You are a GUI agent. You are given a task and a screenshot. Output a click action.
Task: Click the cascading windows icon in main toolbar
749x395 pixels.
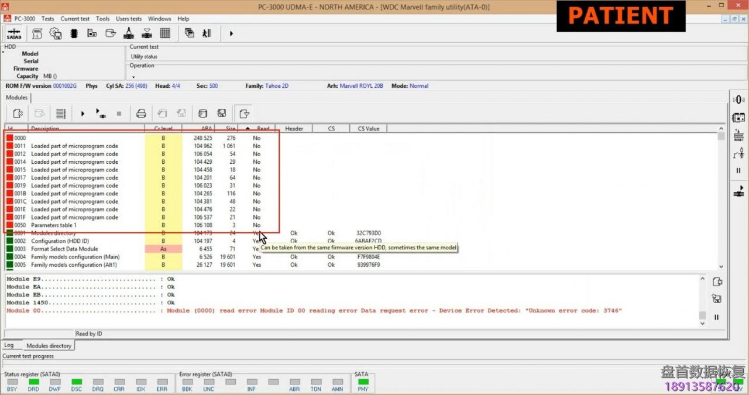pos(189,33)
